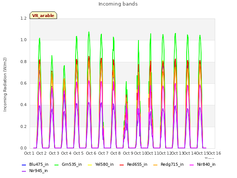Click the Oct 3 x-axis tick label
Viewport: 237px width, 178px height.
pos(54,153)
